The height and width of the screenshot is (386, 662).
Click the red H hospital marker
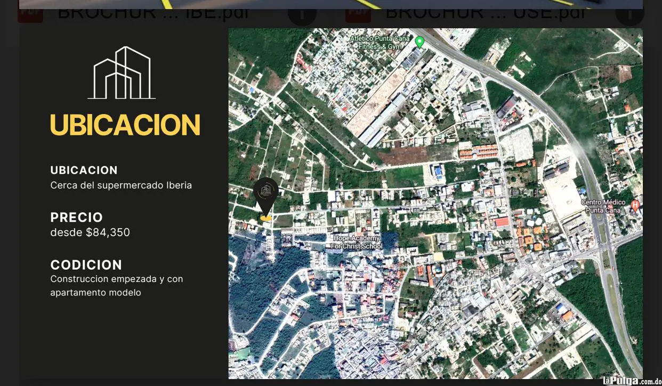(634, 205)
